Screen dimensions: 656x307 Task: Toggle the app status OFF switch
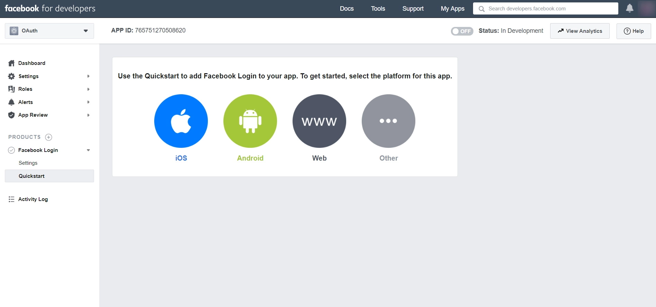462,31
